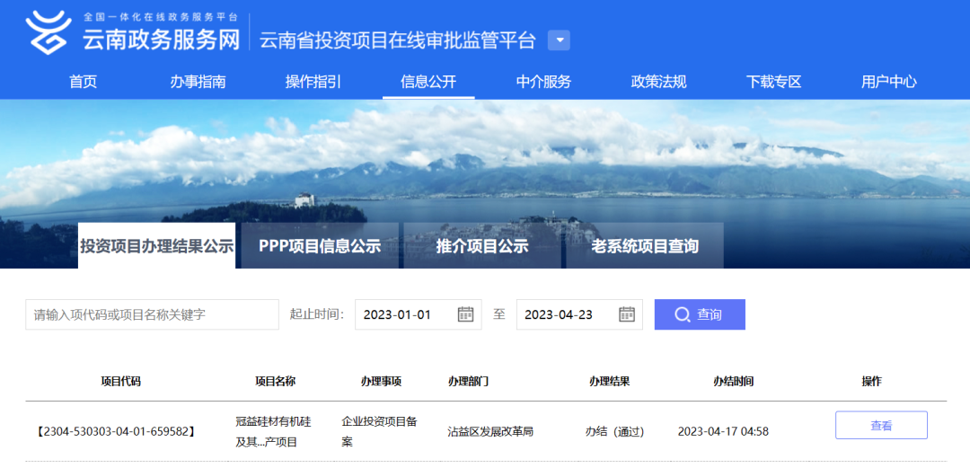Click 办理结果 column header
The width and height of the screenshot is (970, 468).
(x=609, y=382)
